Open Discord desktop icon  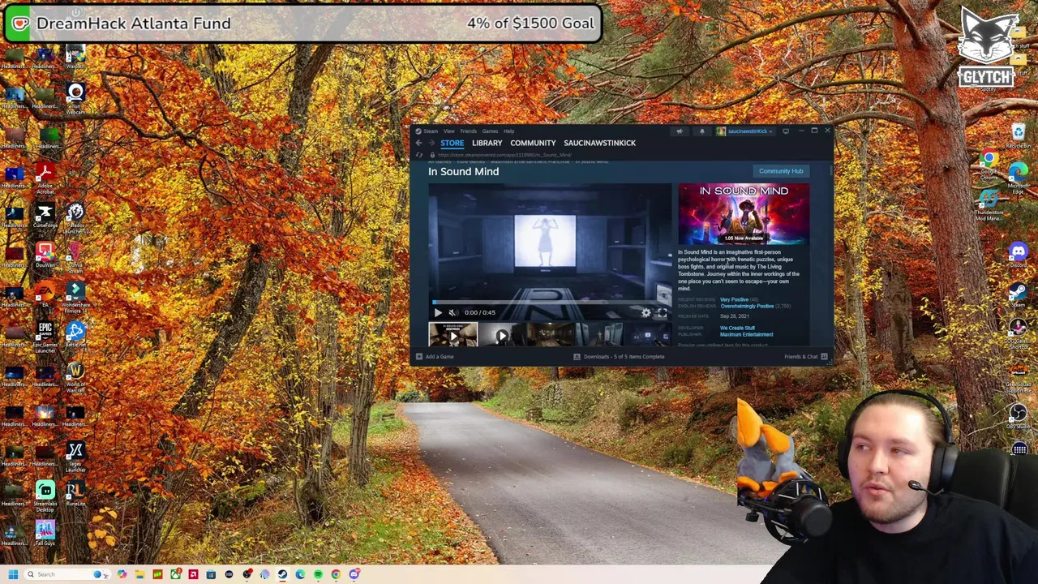(x=1019, y=255)
